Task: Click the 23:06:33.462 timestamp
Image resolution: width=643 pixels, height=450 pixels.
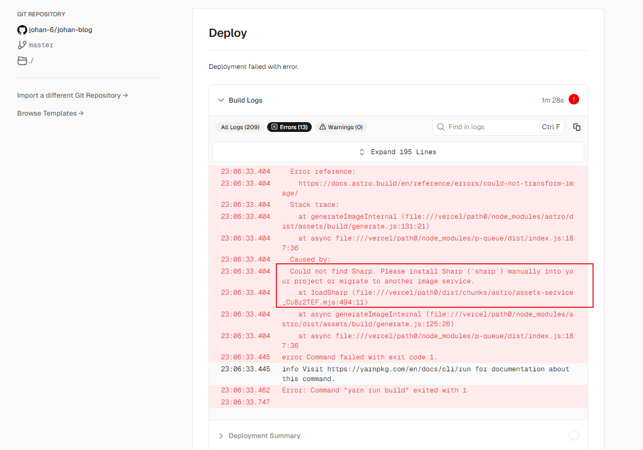Action: point(245,391)
